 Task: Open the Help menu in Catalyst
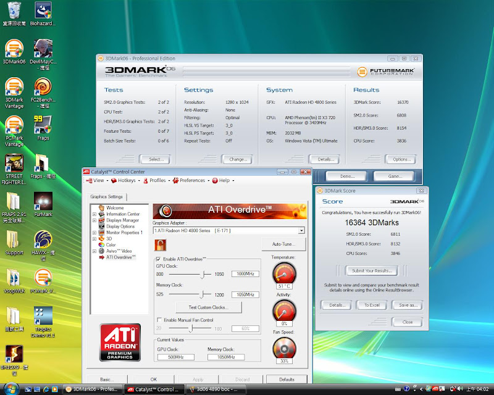223,180
